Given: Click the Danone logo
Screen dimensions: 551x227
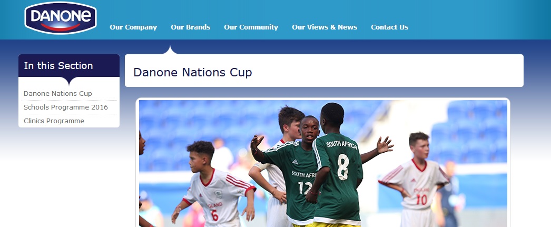Looking at the screenshot, I should pyautogui.click(x=61, y=18).
